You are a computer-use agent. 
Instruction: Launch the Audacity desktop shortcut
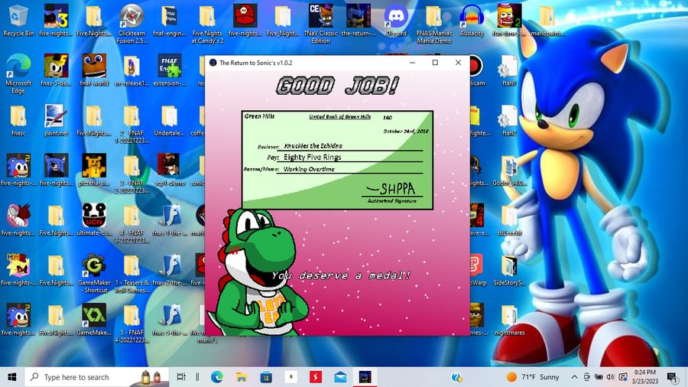click(x=472, y=20)
